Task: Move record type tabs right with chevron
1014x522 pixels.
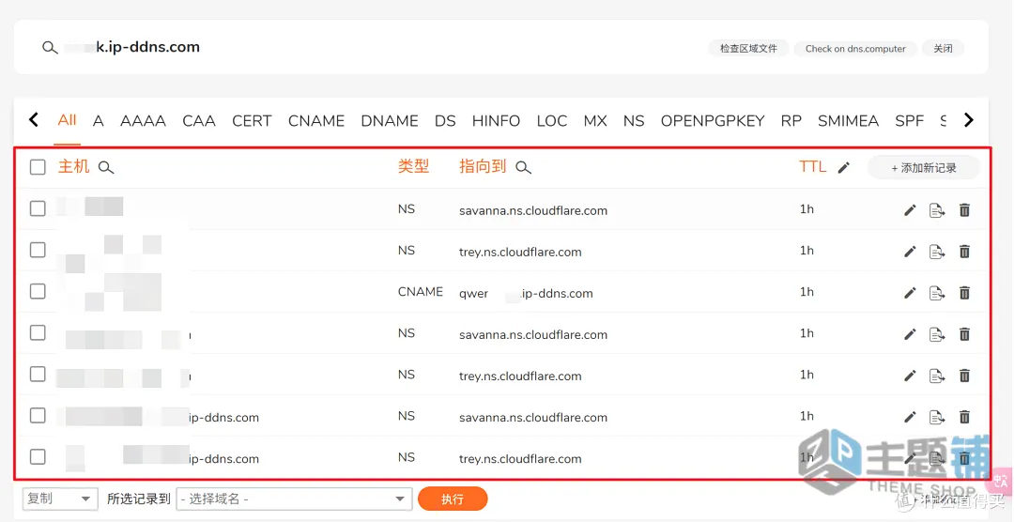Action: pyautogui.click(x=968, y=119)
